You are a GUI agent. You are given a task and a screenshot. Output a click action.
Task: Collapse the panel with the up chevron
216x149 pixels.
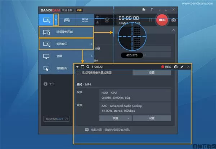point(174,30)
